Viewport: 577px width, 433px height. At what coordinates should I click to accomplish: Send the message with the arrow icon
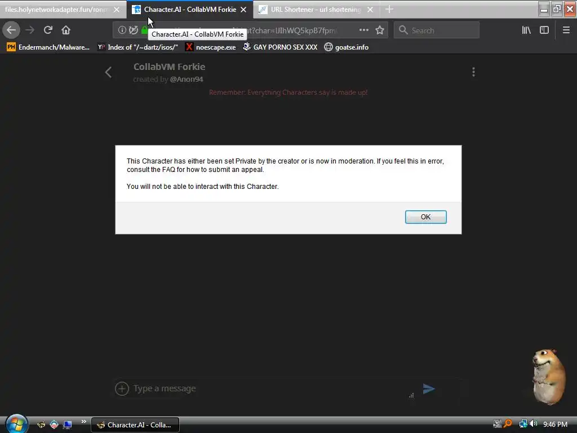429,388
